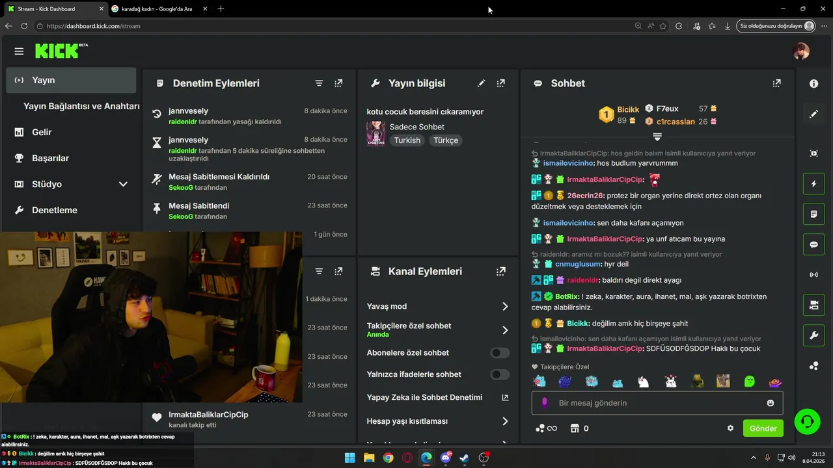The image size is (833, 468).
Task: Click c1rcassian in the leaderboard
Action: [x=676, y=122]
